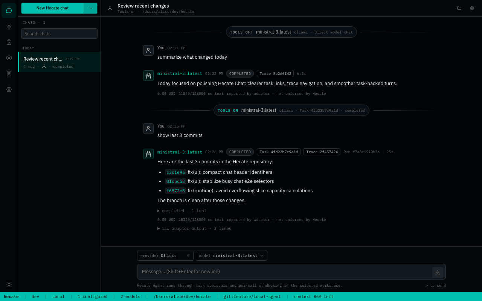Open Trace 8b2d6f42 link
This screenshot has width=482, height=301.
(x=275, y=74)
